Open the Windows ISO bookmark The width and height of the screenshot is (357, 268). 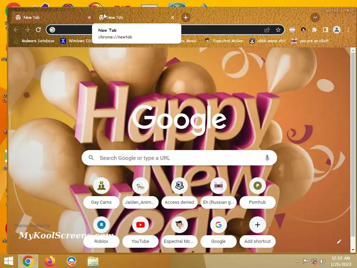[x=76, y=41]
